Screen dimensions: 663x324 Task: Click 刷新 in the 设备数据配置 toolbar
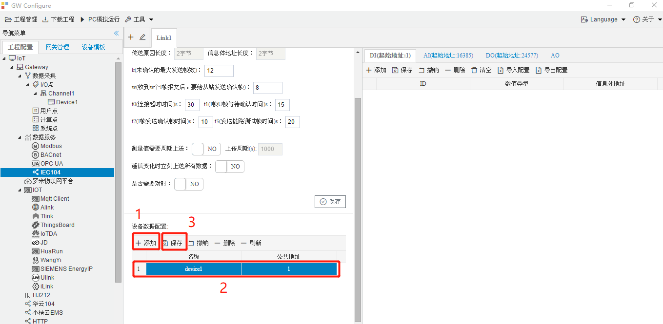click(251, 243)
